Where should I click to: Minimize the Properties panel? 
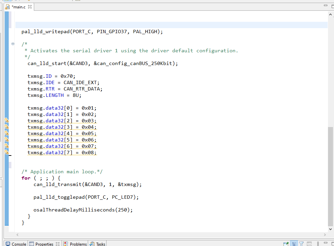tap(326, 243)
